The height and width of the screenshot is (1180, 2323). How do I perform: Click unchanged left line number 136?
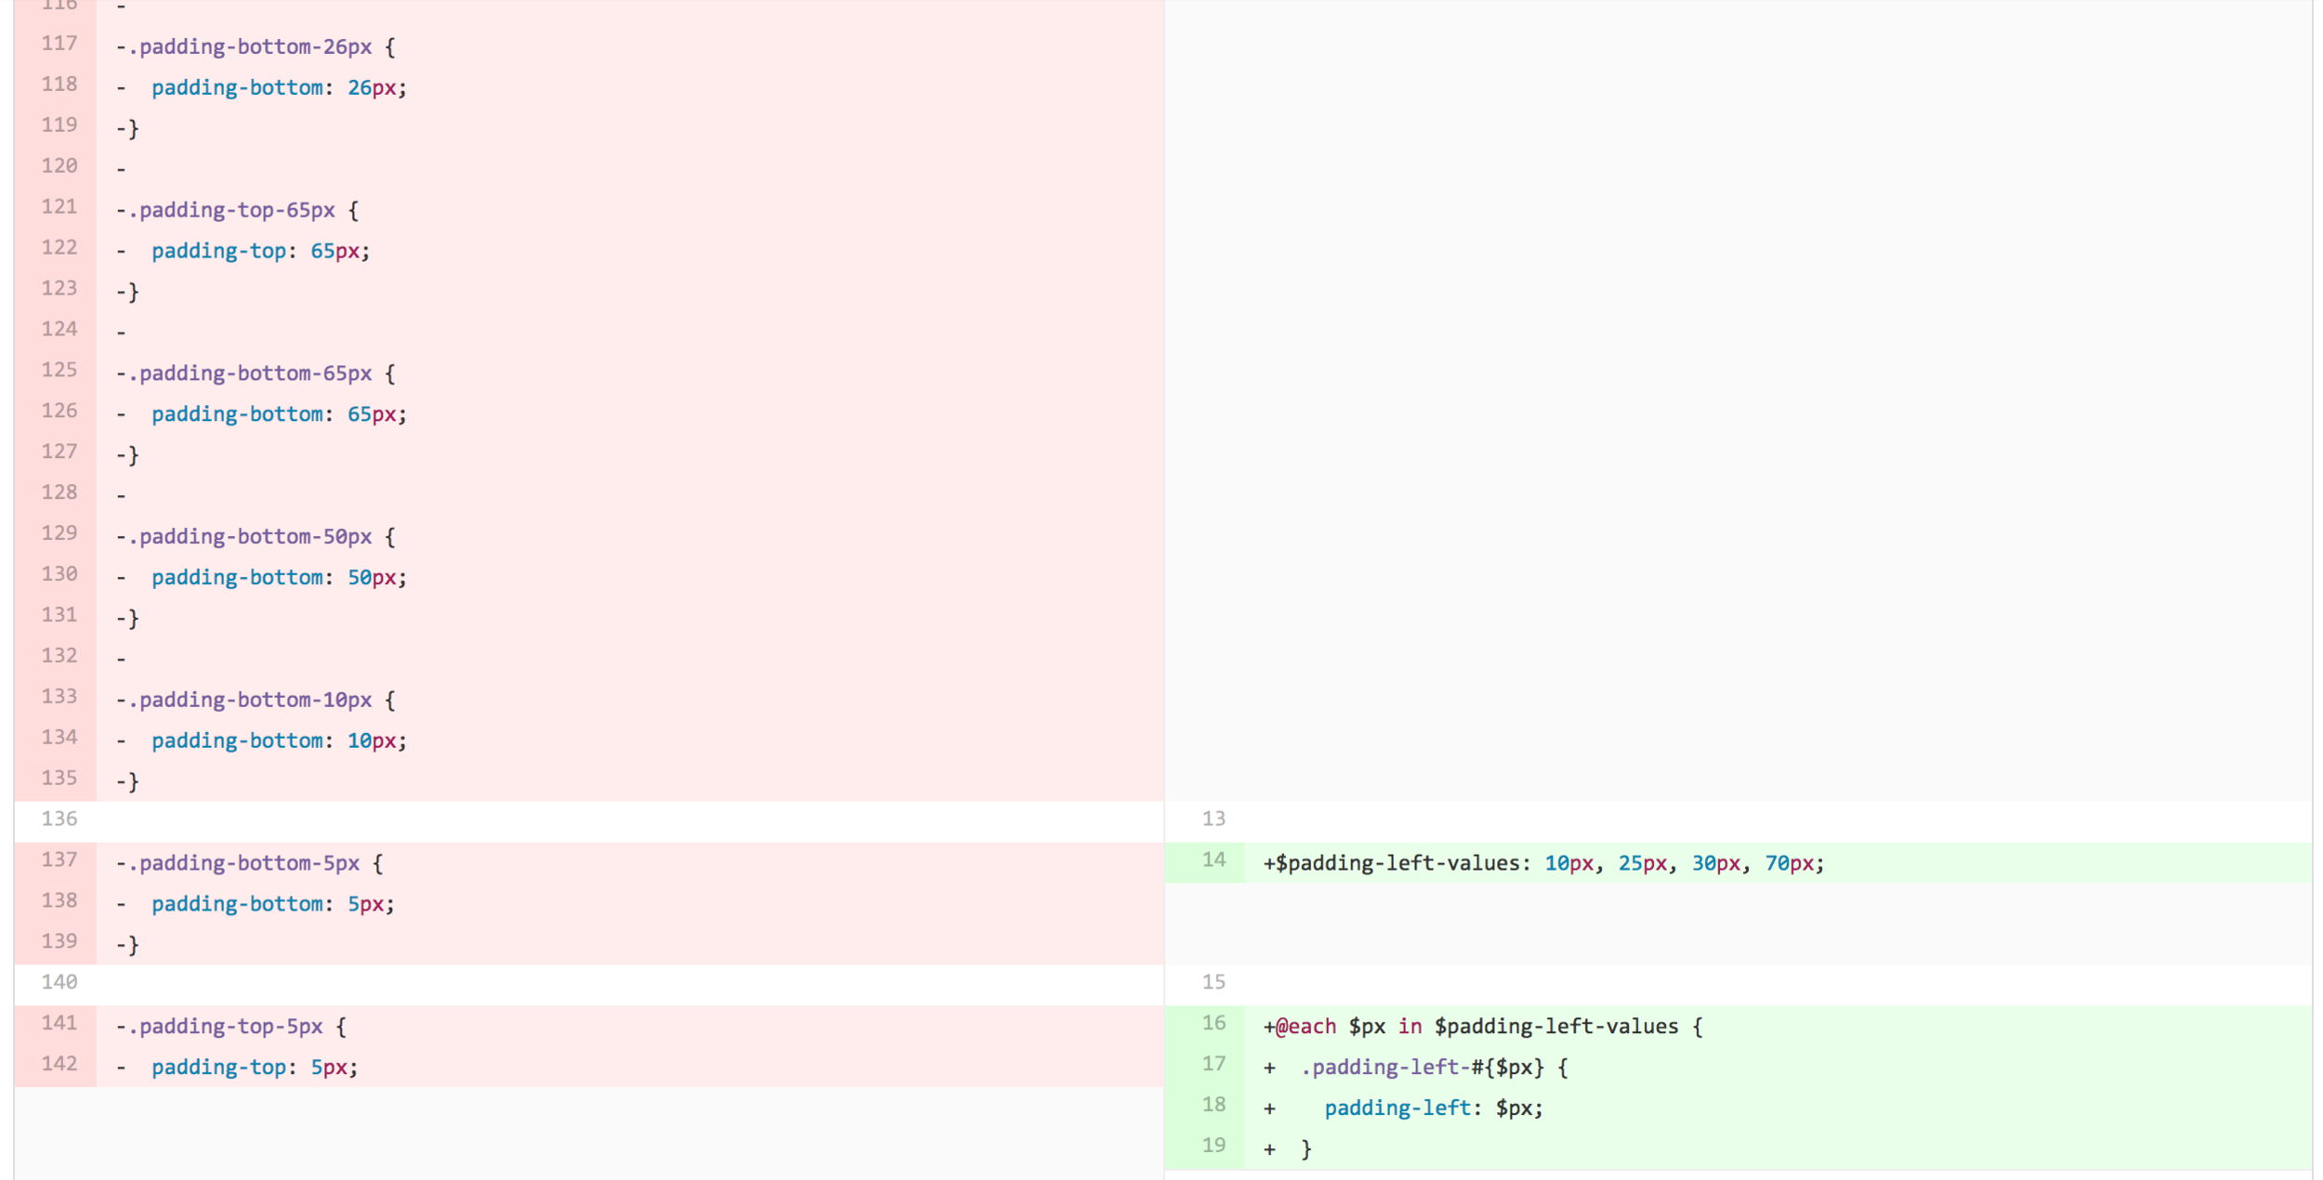point(59,819)
